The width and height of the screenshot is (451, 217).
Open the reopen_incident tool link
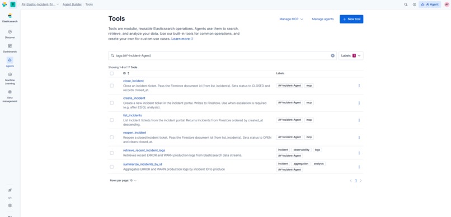pos(135,133)
